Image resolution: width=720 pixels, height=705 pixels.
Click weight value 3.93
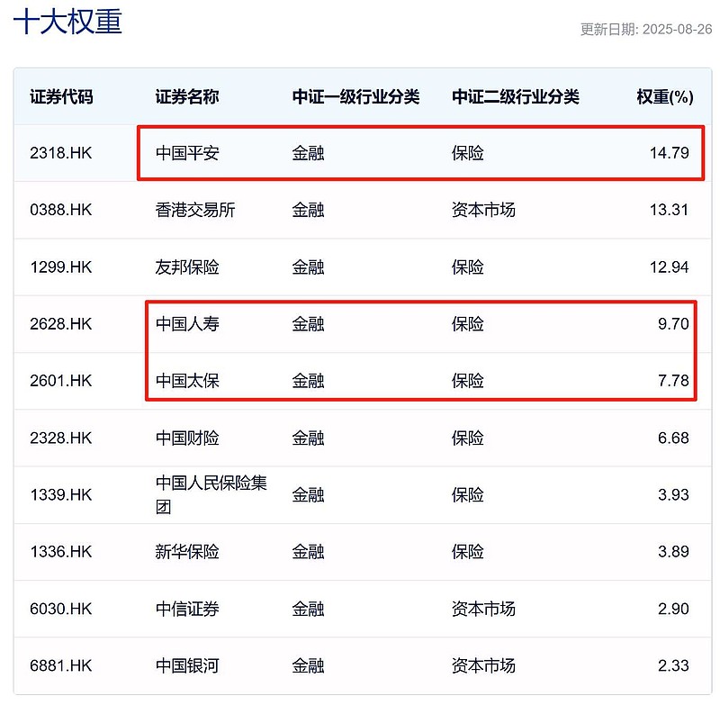click(x=673, y=494)
